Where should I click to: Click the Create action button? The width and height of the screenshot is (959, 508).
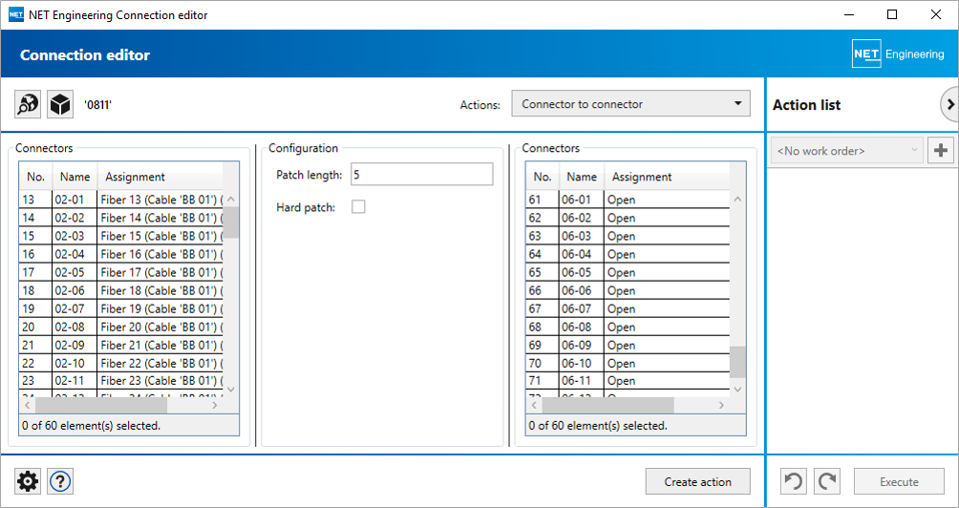tap(698, 481)
